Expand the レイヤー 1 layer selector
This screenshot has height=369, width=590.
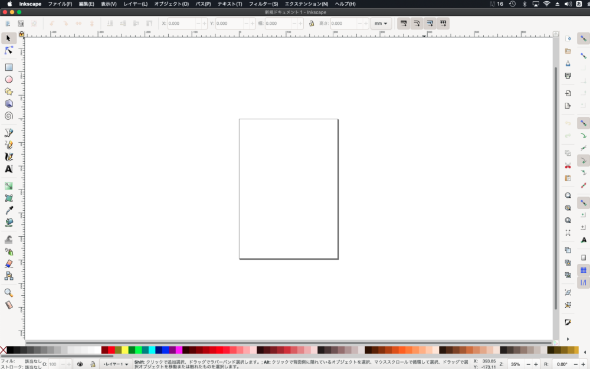point(113,364)
